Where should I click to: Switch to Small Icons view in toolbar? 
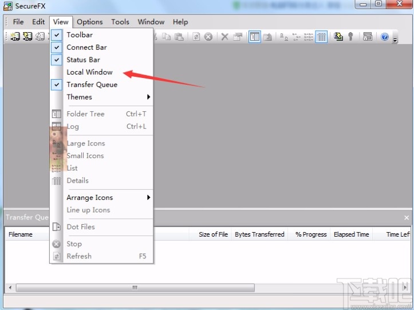[x=297, y=37]
